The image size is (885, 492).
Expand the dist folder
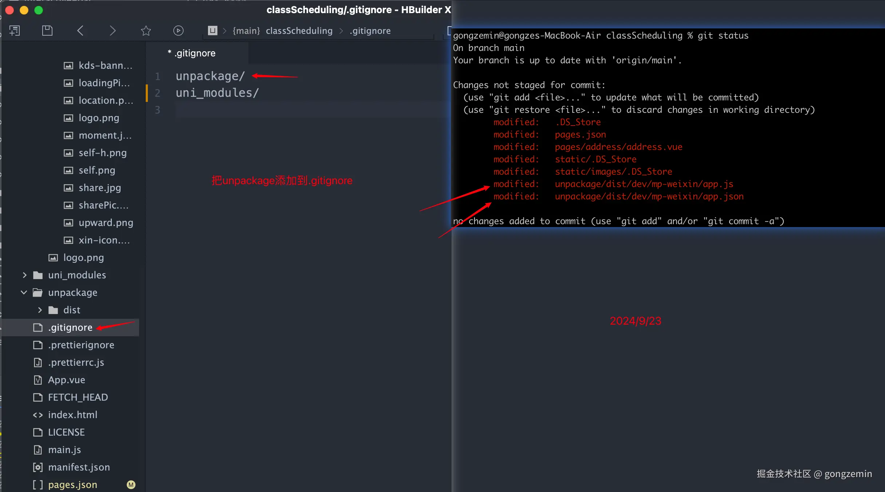pos(40,310)
